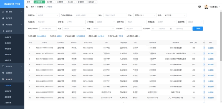Image resolution: width=222 pixels, height=109 pixels.
Task: Open the 订单类型 dropdown
Action: 106,22
